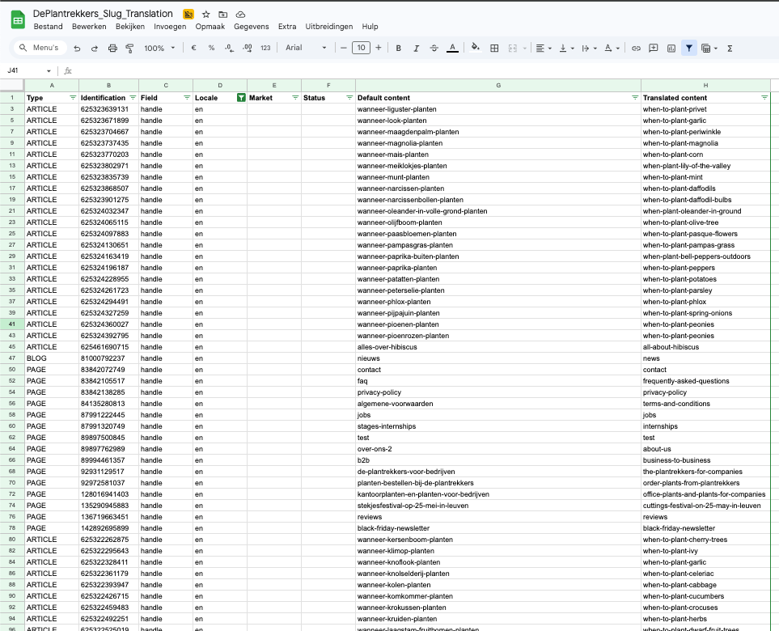Screen dimensions: 779x631
Task: Open the Status column filter
Action: pyautogui.click(x=349, y=98)
